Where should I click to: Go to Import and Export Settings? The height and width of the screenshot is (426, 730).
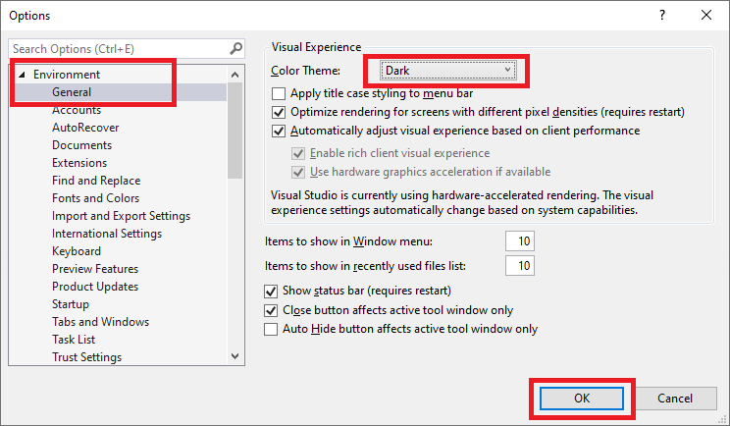click(x=121, y=216)
